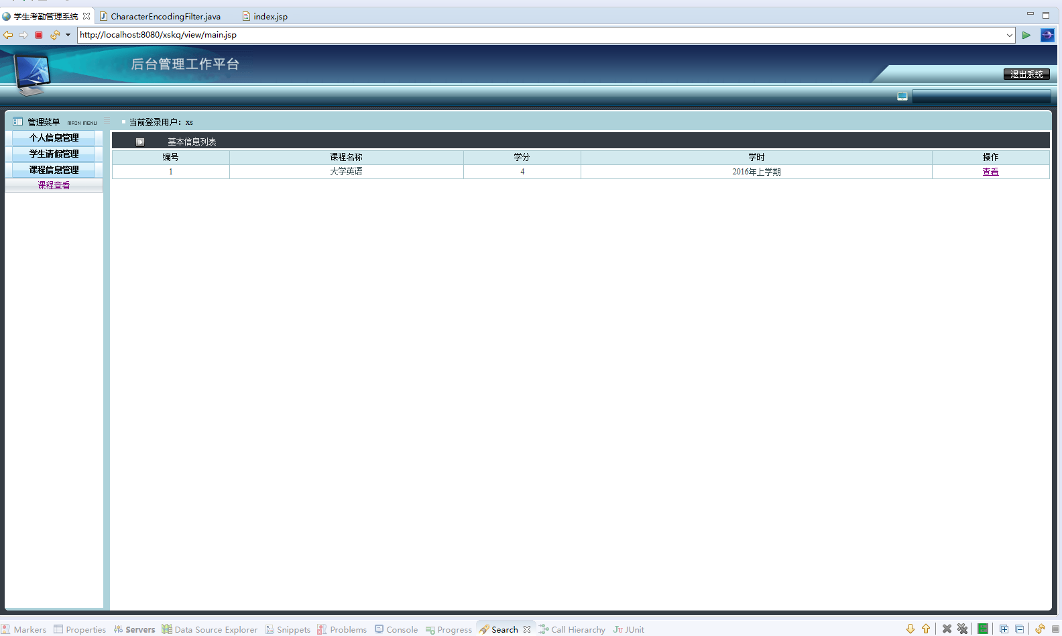
Task: Cancel current search with the grey stop icon
Action: [1055, 629]
